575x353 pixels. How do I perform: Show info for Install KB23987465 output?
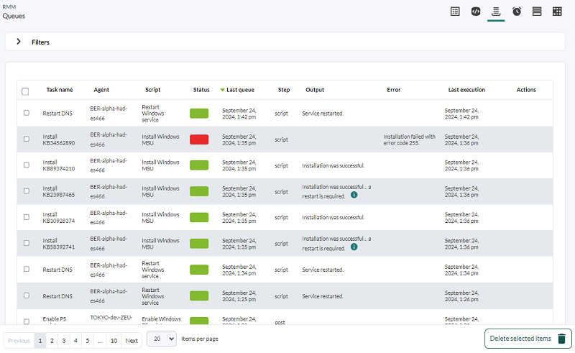(354, 195)
